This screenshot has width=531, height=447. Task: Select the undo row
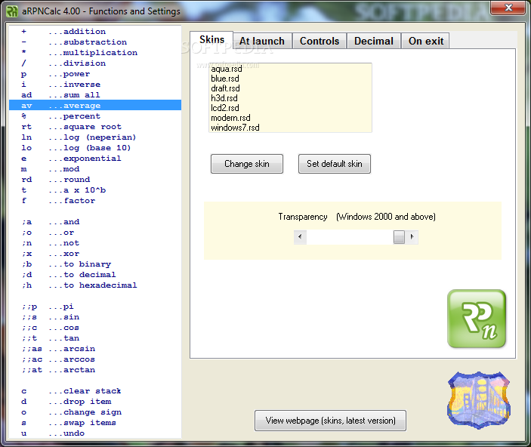coord(95,433)
